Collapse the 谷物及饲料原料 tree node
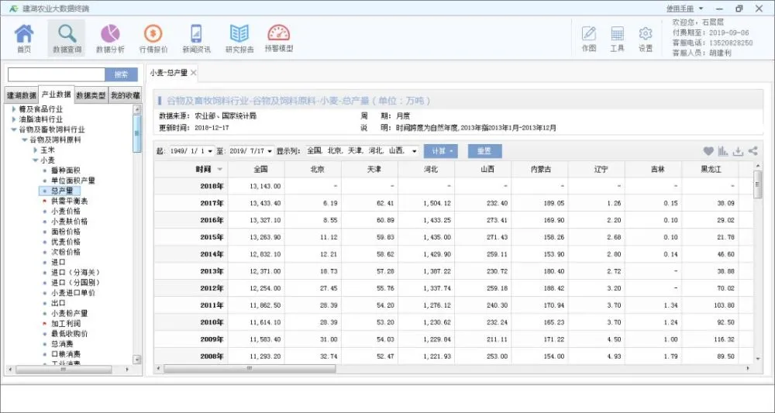The image size is (775, 413). coord(24,139)
